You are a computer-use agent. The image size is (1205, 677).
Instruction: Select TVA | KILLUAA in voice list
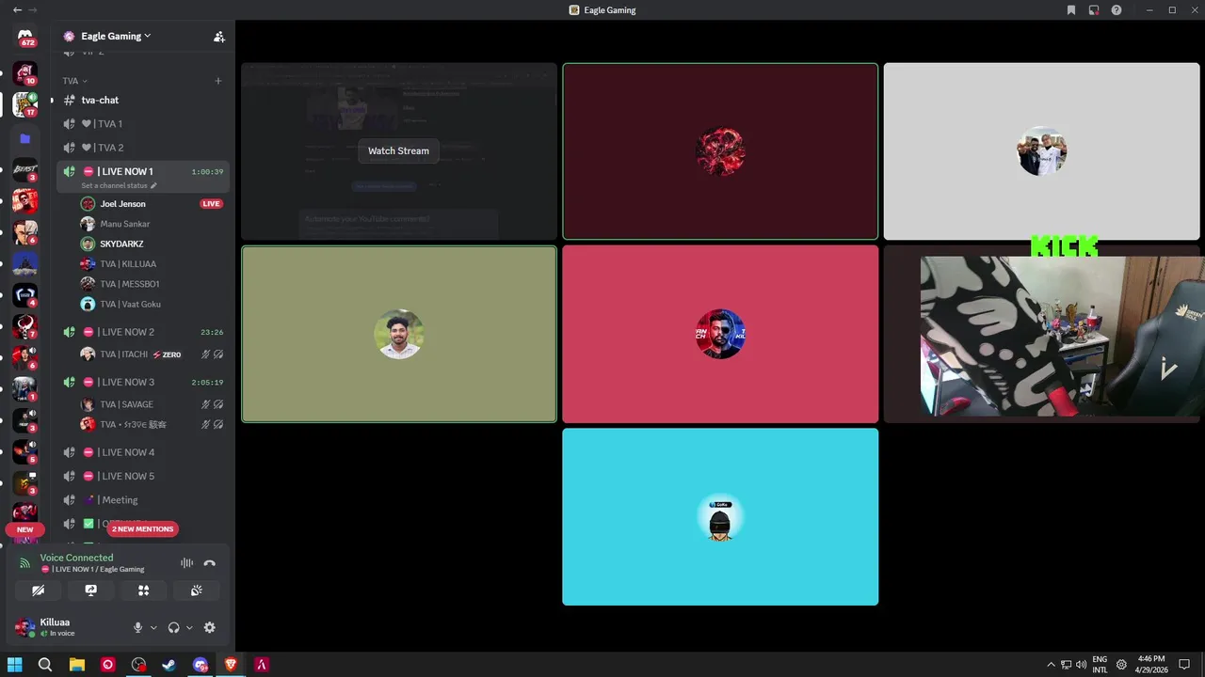coord(151,264)
